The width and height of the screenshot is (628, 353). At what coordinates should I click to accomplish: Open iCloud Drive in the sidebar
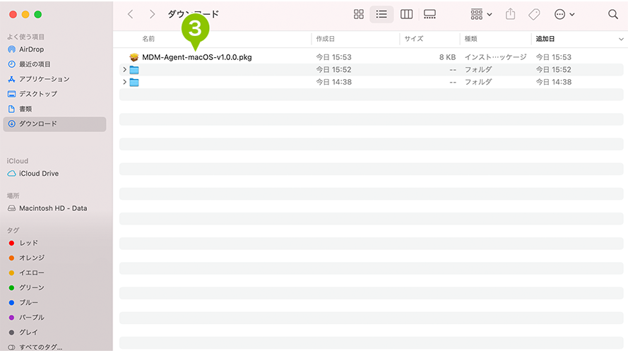[55, 173]
